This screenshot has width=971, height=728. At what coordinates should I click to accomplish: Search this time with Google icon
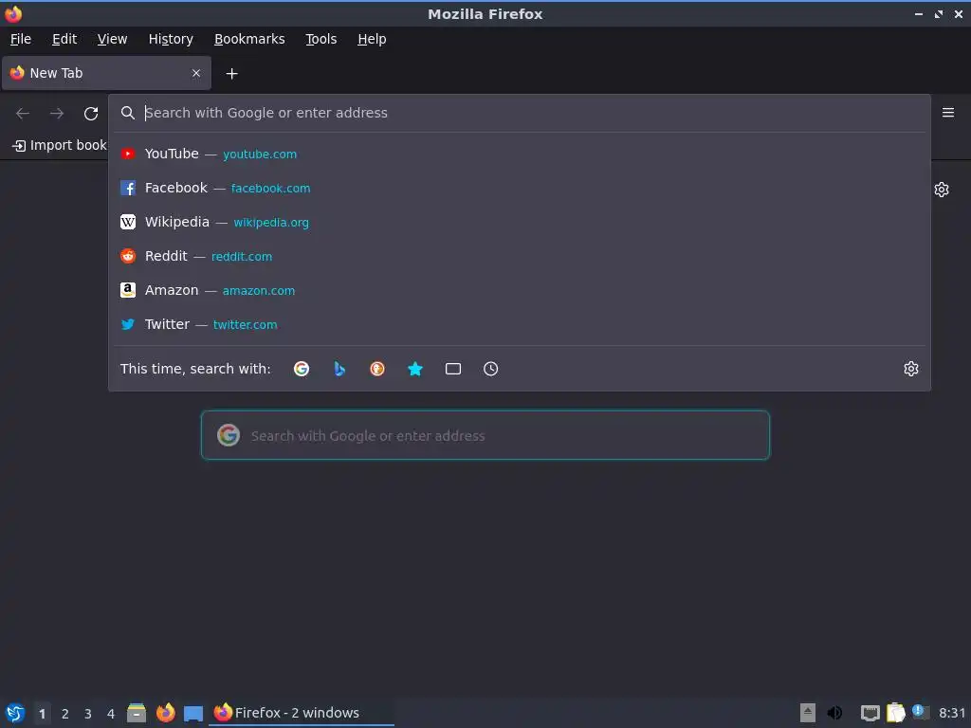point(302,369)
